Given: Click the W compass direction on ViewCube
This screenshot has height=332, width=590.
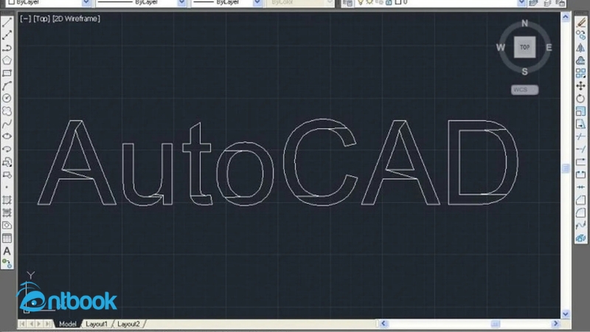Looking at the screenshot, I should [x=501, y=47].
